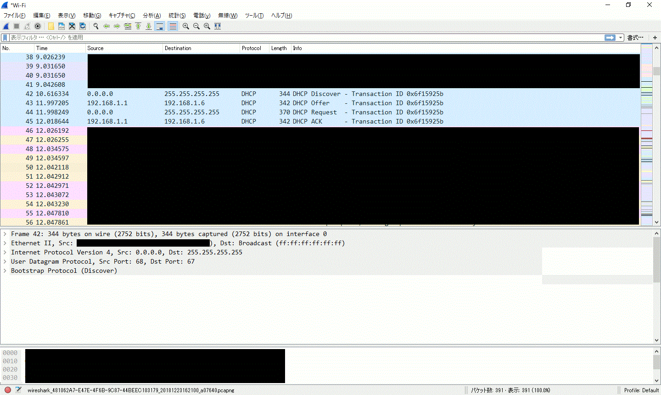Expand User Datagram Protocol row

pos(5,262)
